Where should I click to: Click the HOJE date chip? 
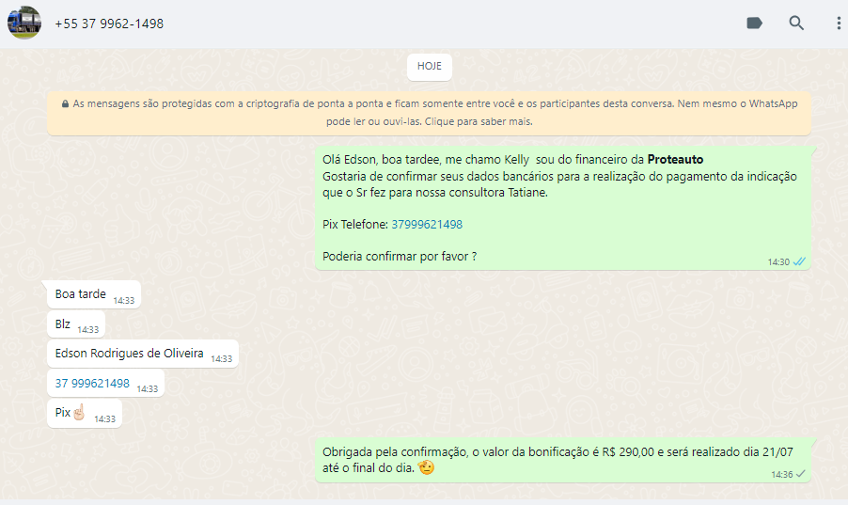coord(430,67)
